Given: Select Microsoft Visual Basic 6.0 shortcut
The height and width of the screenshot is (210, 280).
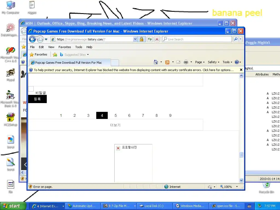Looking at the screenshot, I should point(10,99).
